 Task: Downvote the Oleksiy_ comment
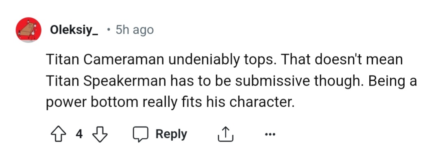(x=100, y=134)
